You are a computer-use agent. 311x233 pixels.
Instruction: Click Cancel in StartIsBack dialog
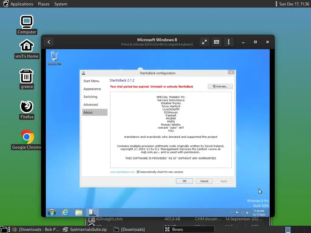pyautogui.click(x=204, y=181)
